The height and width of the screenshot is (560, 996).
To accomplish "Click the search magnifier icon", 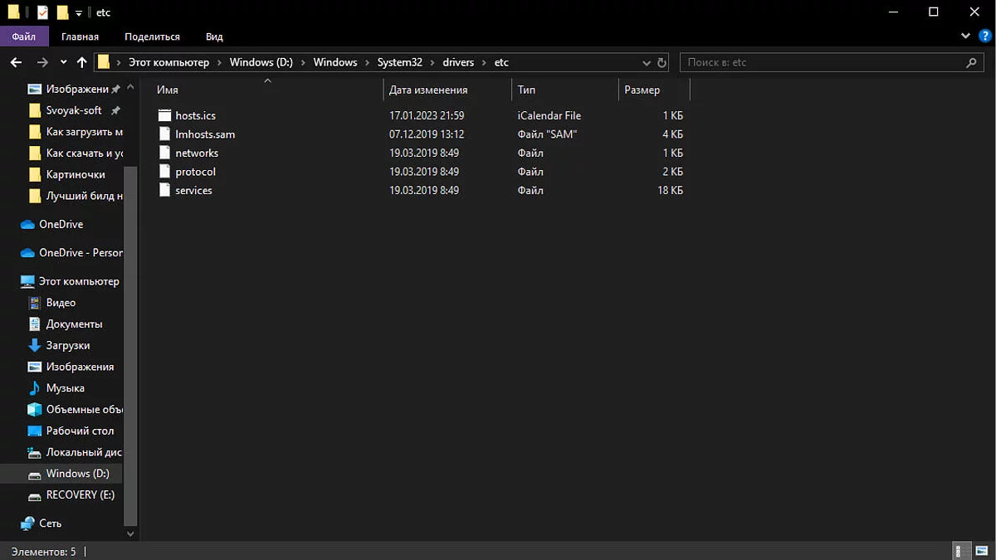I will coord(970,63).
